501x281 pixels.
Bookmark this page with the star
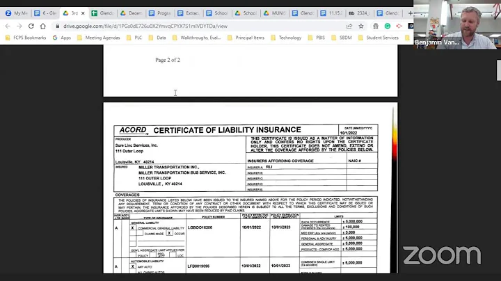click(x=361, y=26)
